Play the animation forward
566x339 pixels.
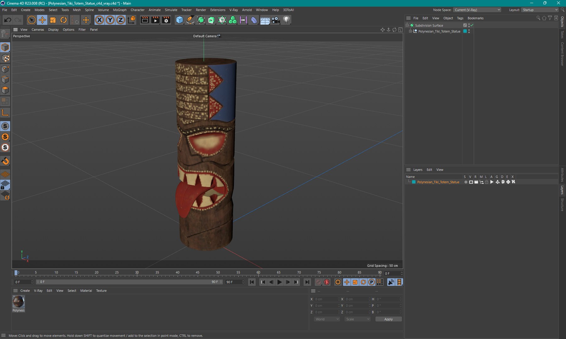(280, 282)
